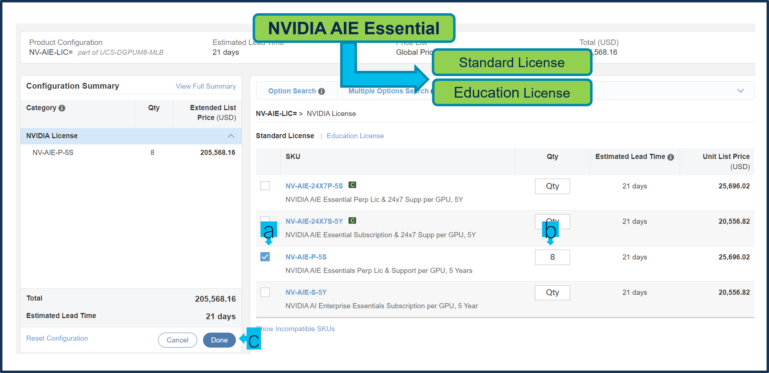769x373 pixels.
Task: Check the NV-AIE-S-5Y checkbox
Action: pyautogui.click(x=265, y=292)
